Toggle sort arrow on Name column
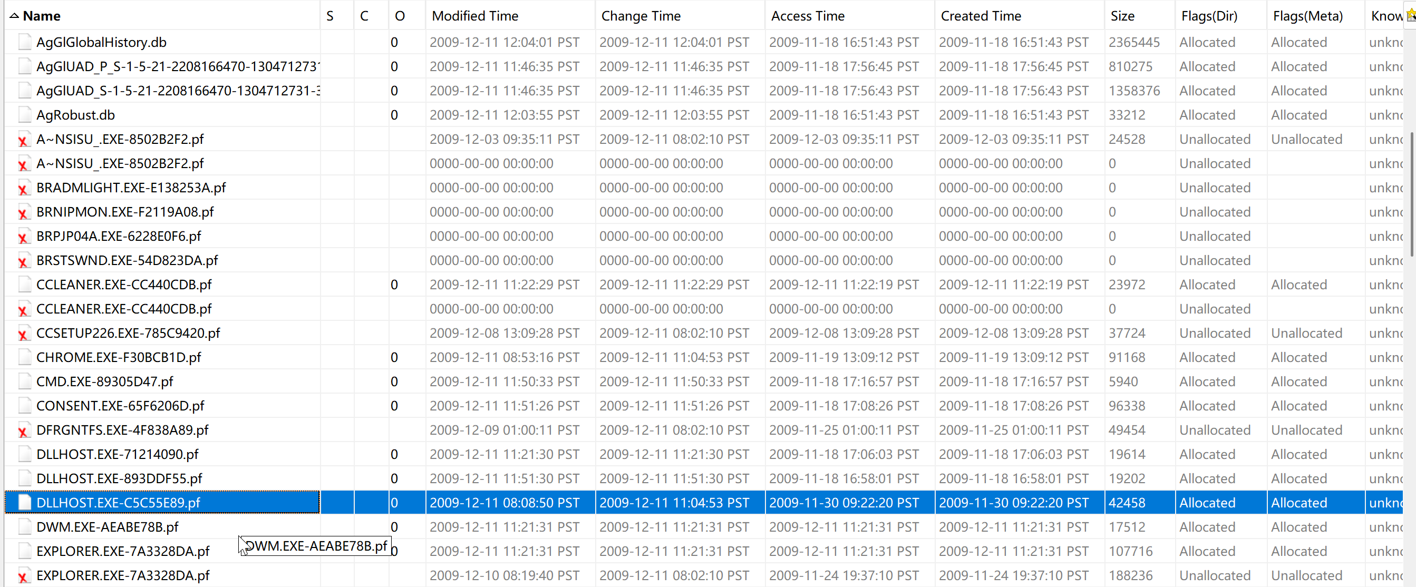Image resolution: width=1416 pixels, height=587 pixels. coord(14,16)
